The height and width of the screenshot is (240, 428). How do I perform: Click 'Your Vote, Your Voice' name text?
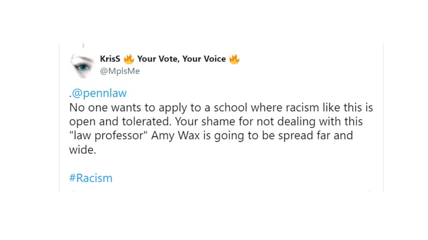[182, 59]
